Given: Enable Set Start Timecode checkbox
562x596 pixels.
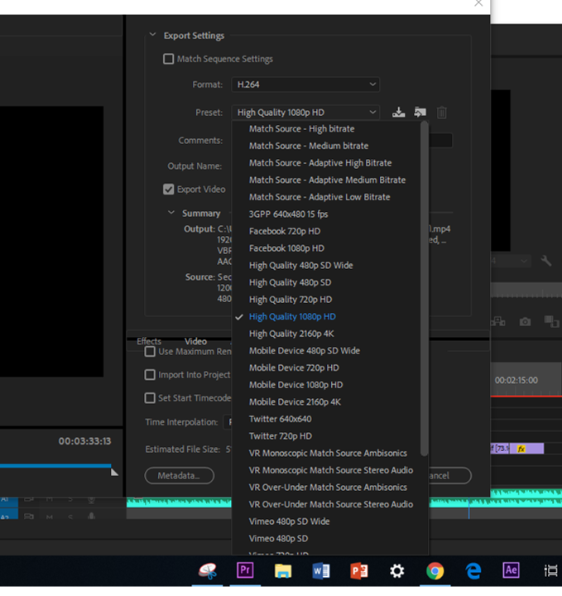Looking at the screenshot, I should pos(150,398).
